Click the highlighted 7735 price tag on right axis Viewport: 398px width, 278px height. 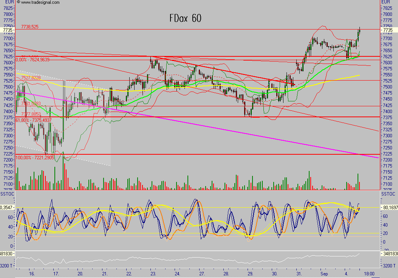[387, 30]
